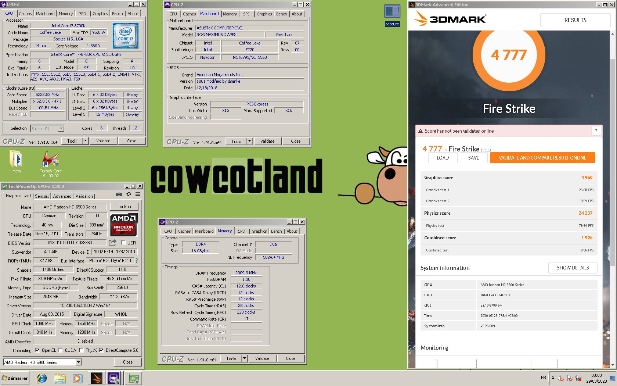Image resolution: width=617 pixels, height=386 pixels.
Task: Click the Close button at the bottom of GPU-Z
Action: 128,362
